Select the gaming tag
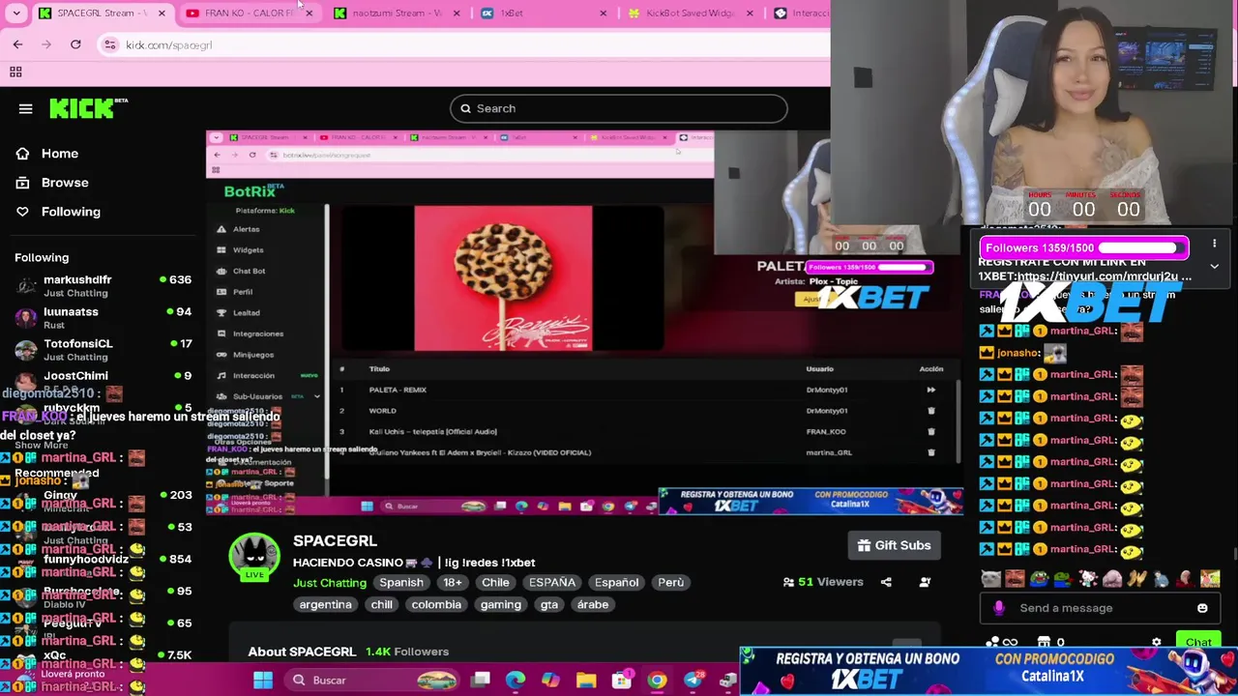 click(x=501, y=604)
